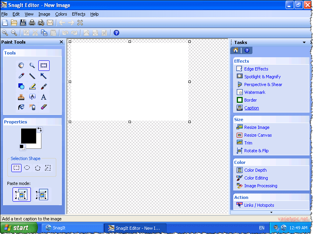The width and height of the screenshot is (313, 234).
Task: Send the image by email envelope
Action: 50,23
